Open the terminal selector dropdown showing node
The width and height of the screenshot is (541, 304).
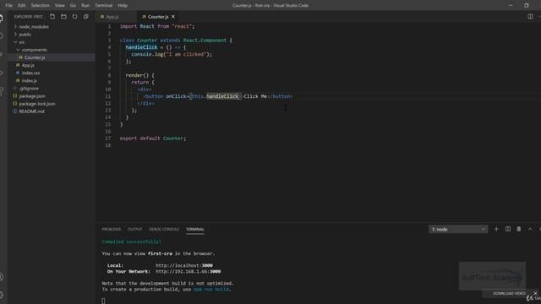coord(458,229)
